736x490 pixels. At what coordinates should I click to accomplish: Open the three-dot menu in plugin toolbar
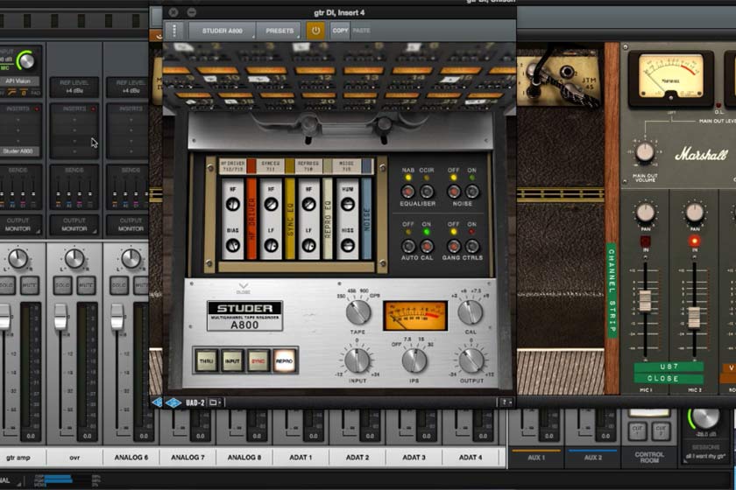point(174,31)
